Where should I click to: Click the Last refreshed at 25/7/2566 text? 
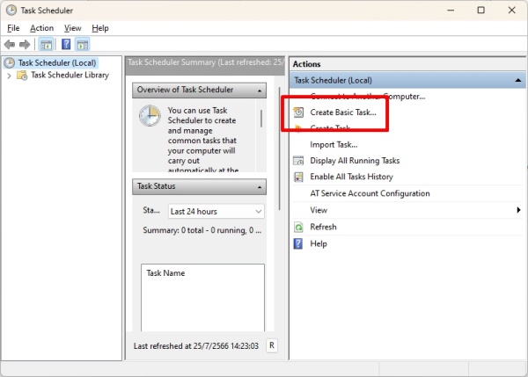tap(196, 346)
